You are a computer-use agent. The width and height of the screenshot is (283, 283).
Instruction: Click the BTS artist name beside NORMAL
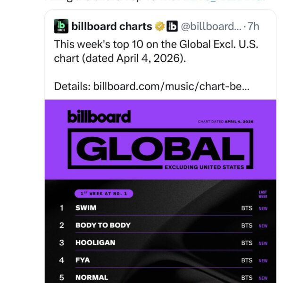(247, 278)
